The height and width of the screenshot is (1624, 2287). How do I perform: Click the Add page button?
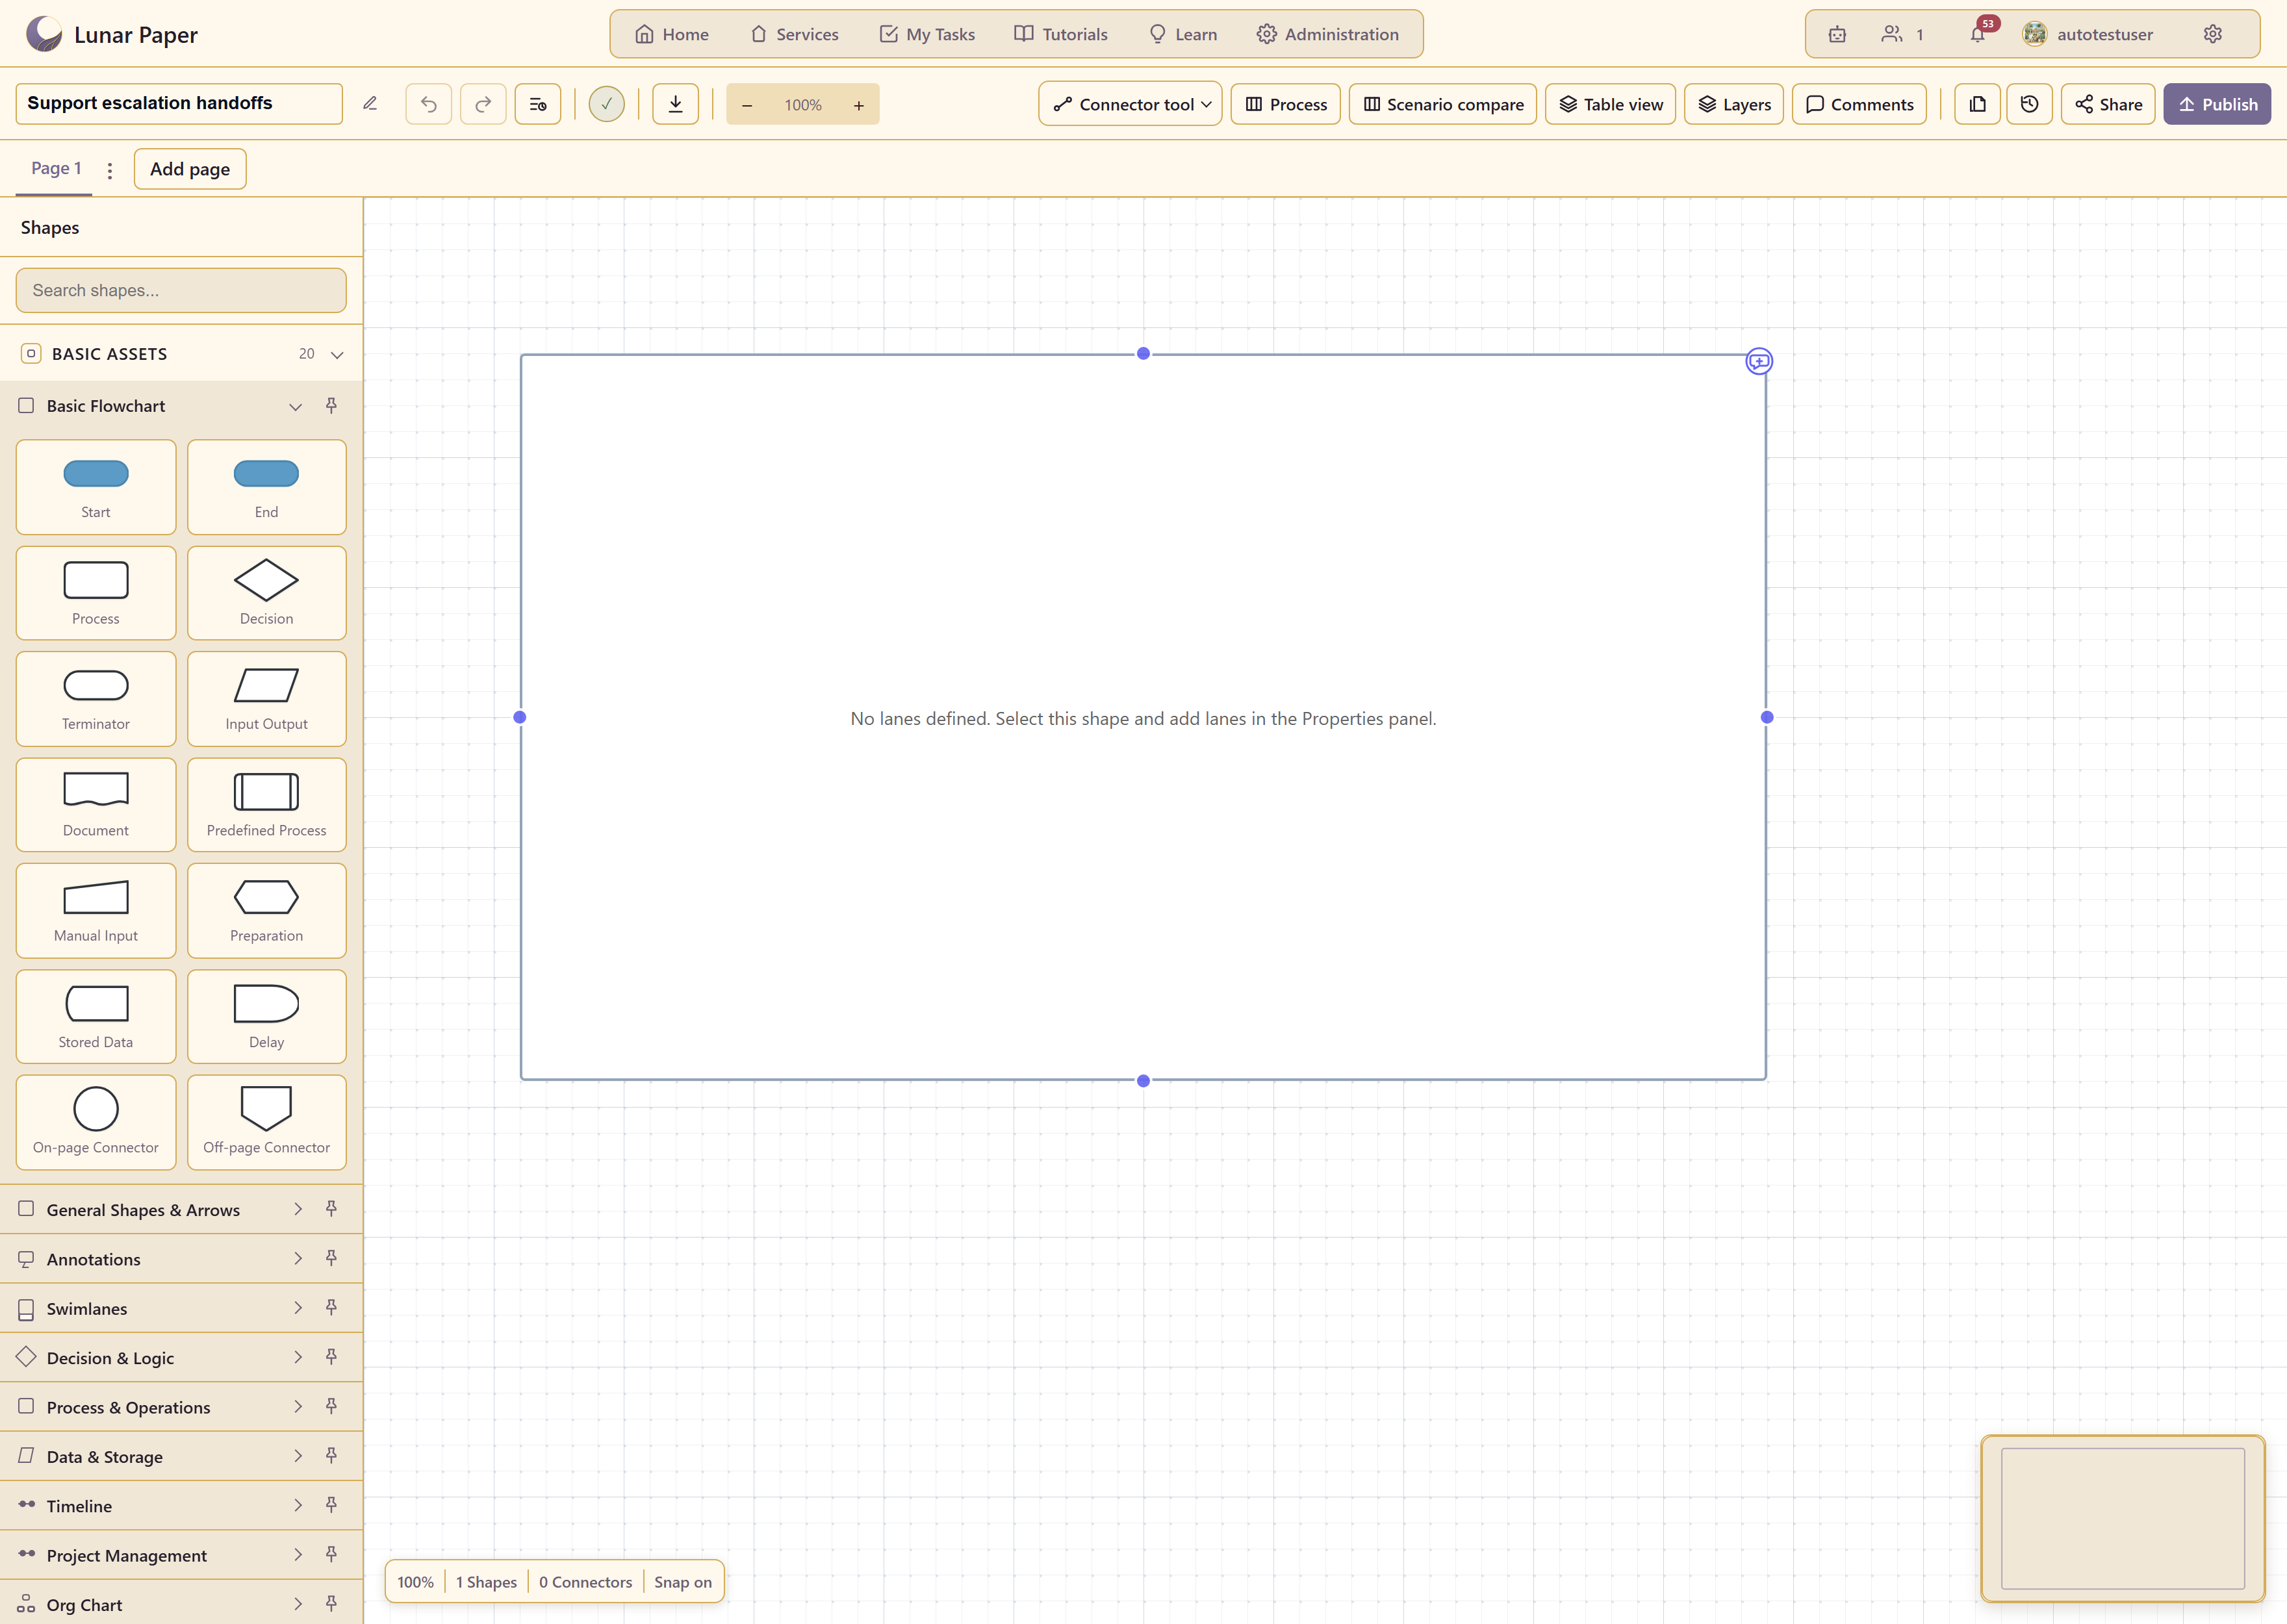pos(190,169)
